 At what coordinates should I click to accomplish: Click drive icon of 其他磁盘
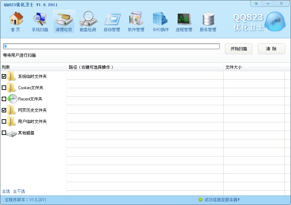click(x=12, y=134)
